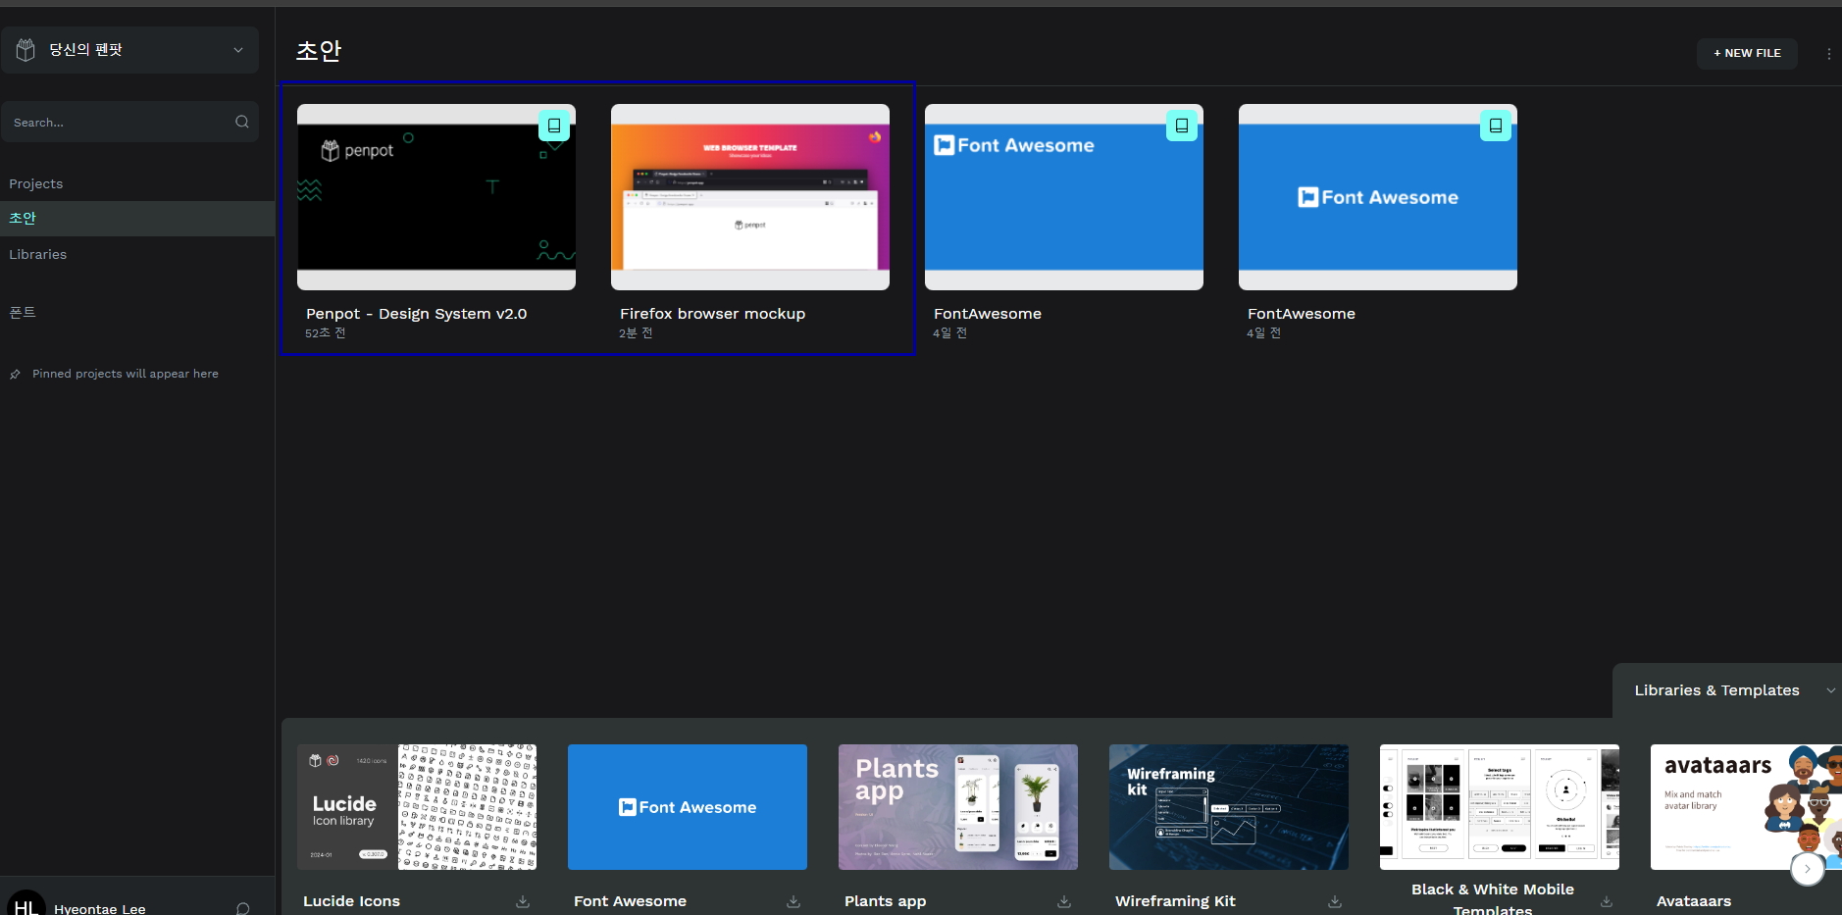Click the 2분 전 timestamp text
This screenshot has width=1842, height=915.
pos(636,333)
